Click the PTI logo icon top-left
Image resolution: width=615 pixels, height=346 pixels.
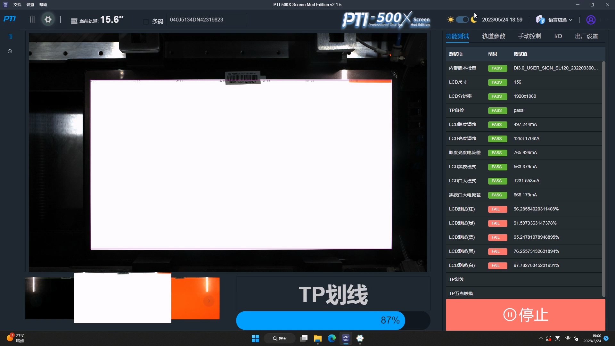pyautogui.click(x=10, y=19)
